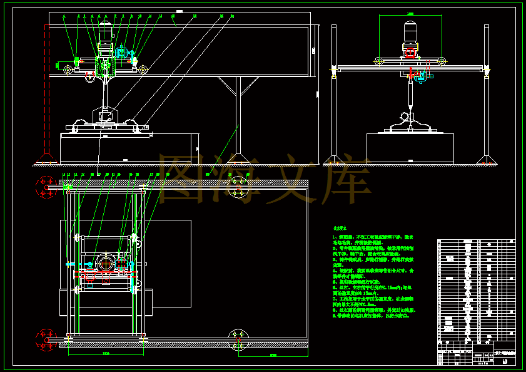Screen dimensions: 526x372
Task: Click the white circled bolt detail on bottom plan rail
Action: click(238, 339)
